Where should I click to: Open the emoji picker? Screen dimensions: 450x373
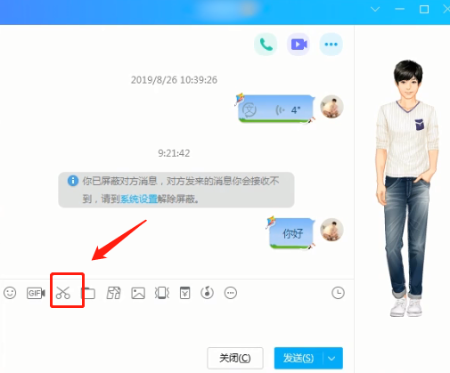(x=10, y=293)
